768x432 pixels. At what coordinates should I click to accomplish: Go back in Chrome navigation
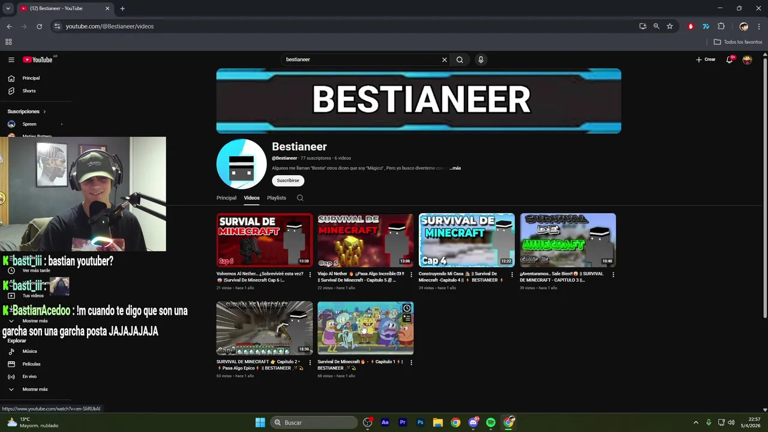click(9, 26)
